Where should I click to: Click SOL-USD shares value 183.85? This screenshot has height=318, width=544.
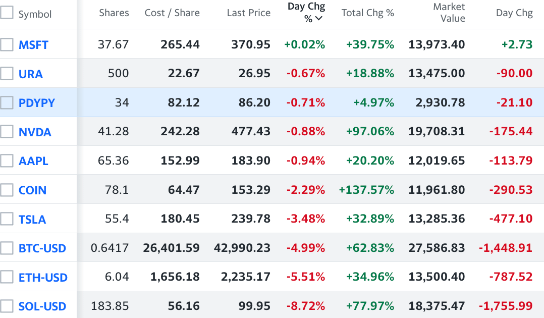pos(110,306)
